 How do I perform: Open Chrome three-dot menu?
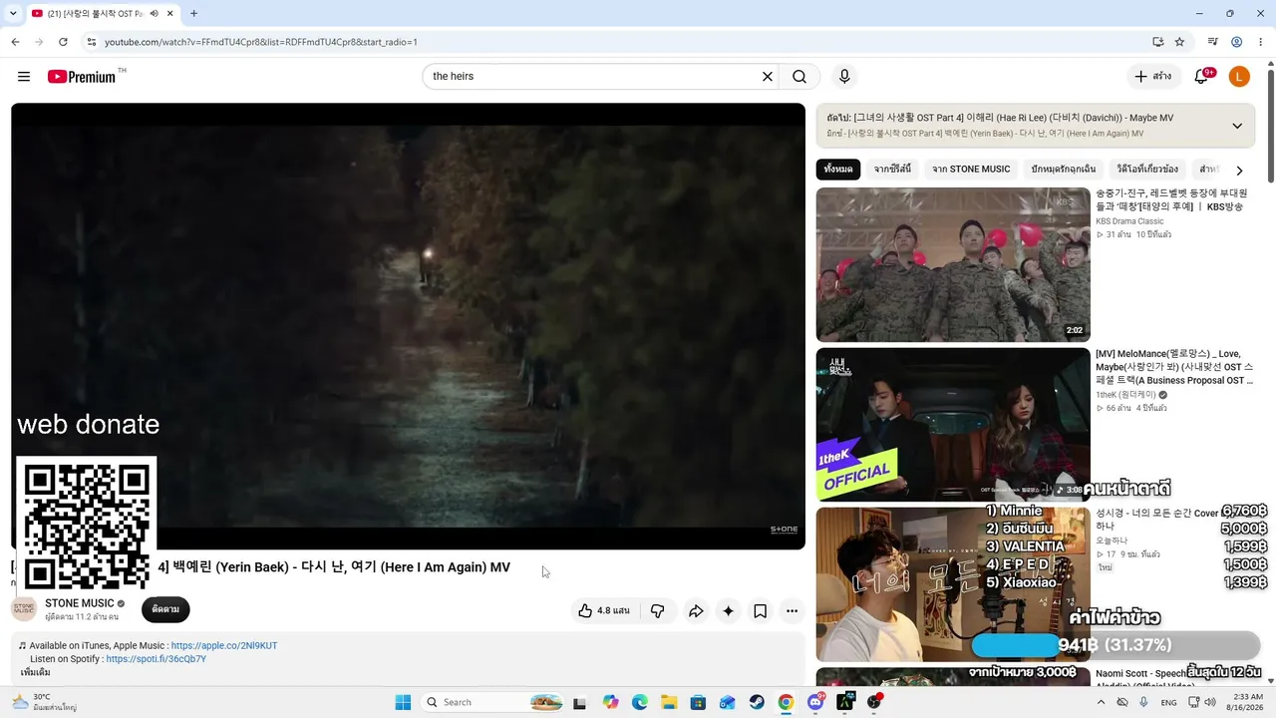coord(1261,42)
